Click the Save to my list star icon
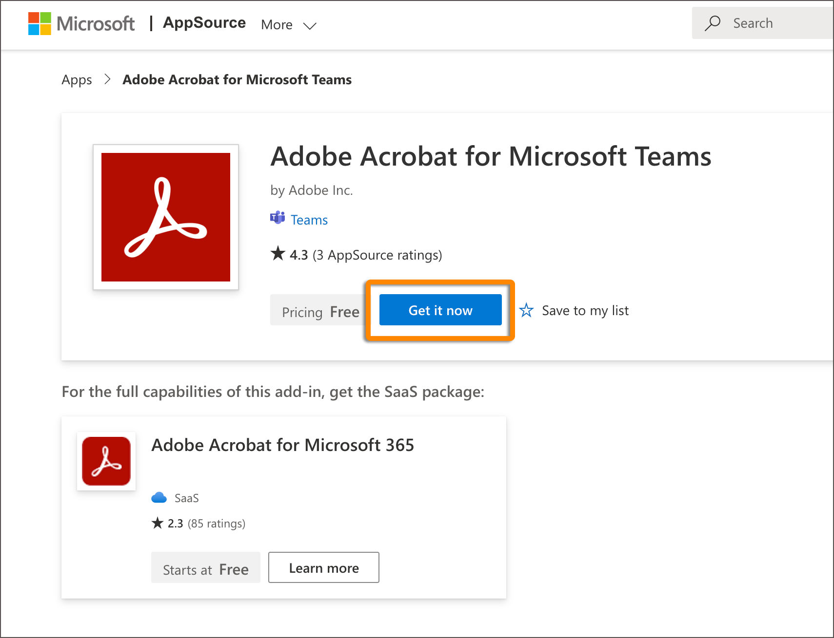The height and width of the screenshot is (638, 834). click(526, 310)
